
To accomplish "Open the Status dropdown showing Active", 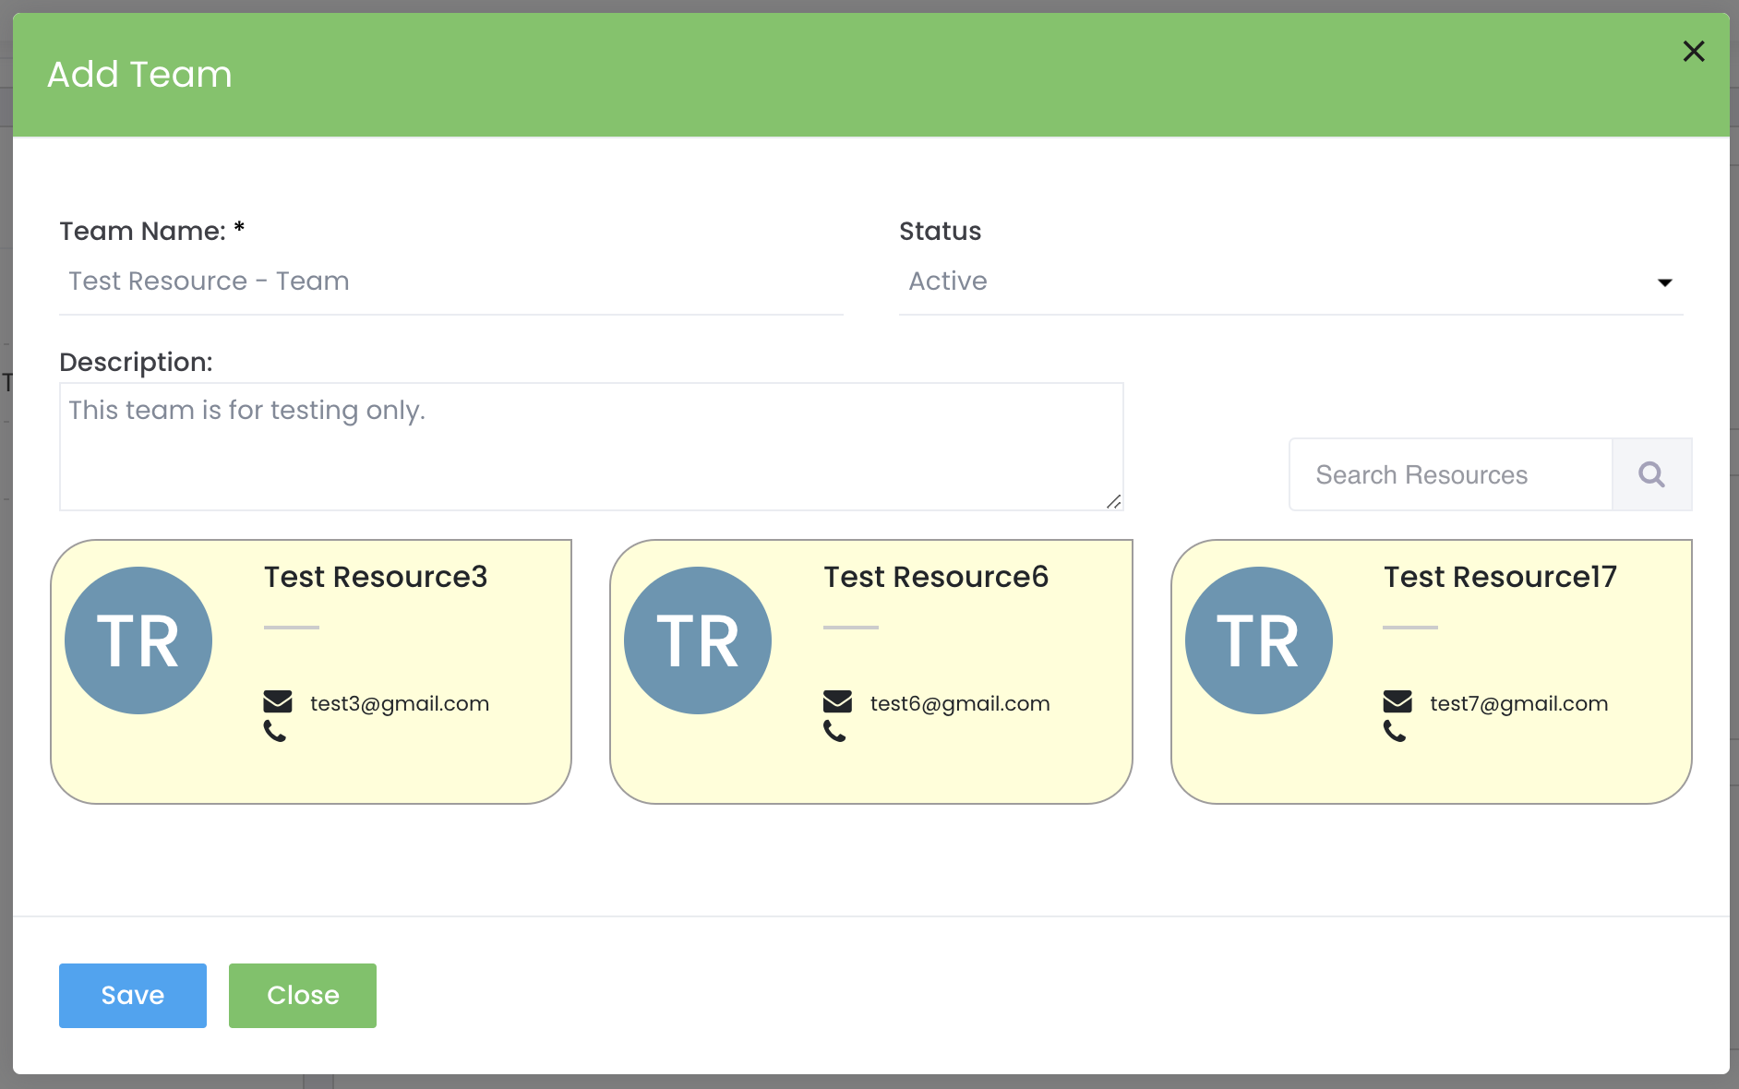I will [x=1290, y=281].
